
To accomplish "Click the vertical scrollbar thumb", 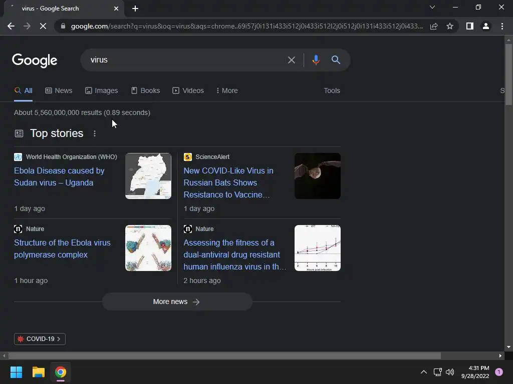I will pos(508,74).
